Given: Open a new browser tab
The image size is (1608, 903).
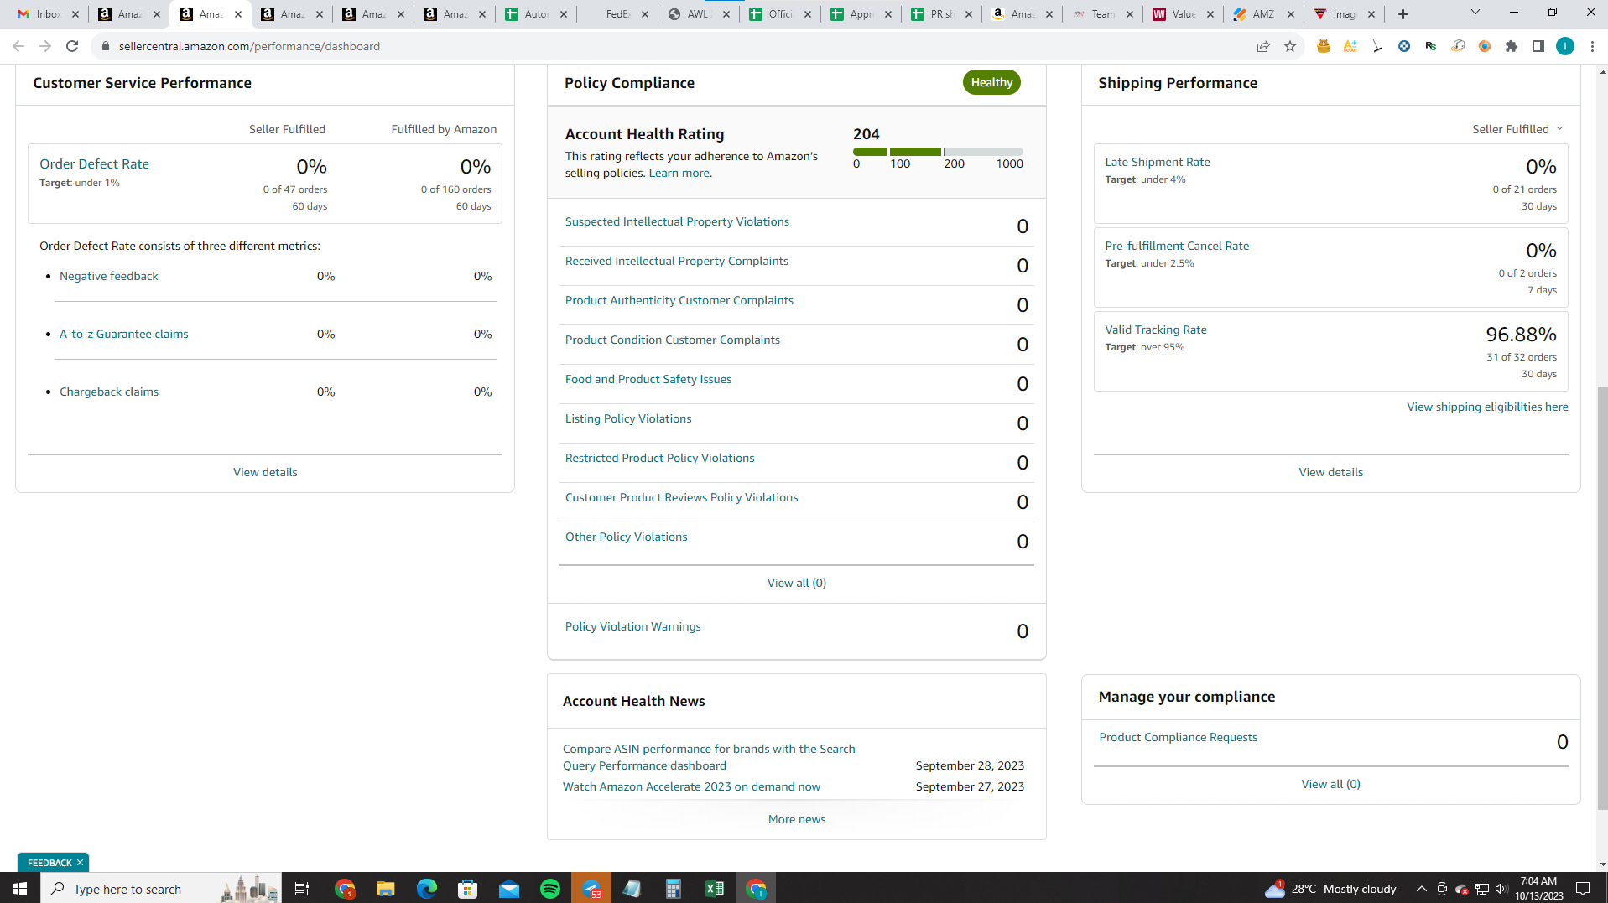Looking at the screenshot, I should point(1403,14).
